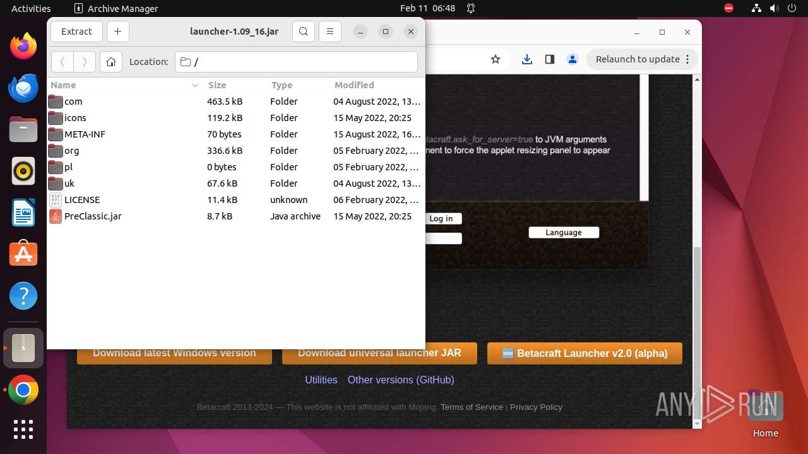Select the PreClassic.jar archive icon
Image resolution: width=808 pixels, height=454 pixels.
click(56, 216)
